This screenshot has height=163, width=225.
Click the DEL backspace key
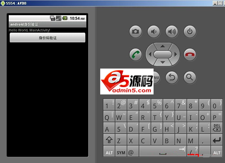tap(217, 128)
